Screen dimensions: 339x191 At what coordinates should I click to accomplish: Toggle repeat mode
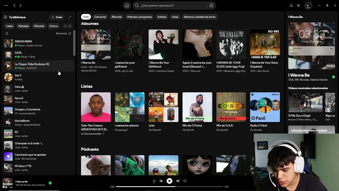pyautogui.click(x=185, y=181)
